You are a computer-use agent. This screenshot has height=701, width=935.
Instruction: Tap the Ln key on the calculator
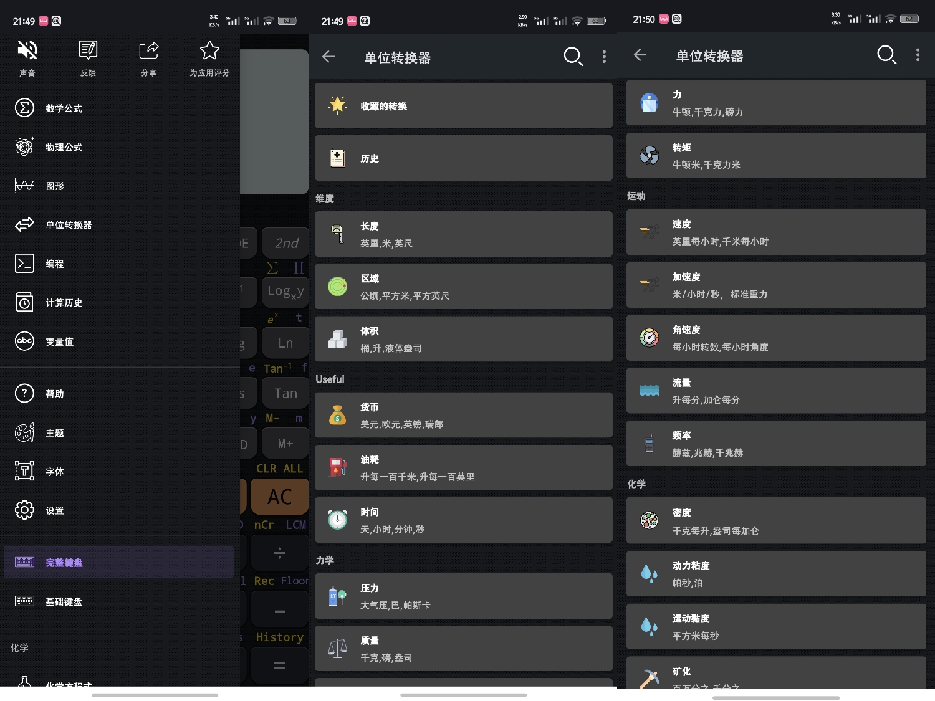(285, 343)
